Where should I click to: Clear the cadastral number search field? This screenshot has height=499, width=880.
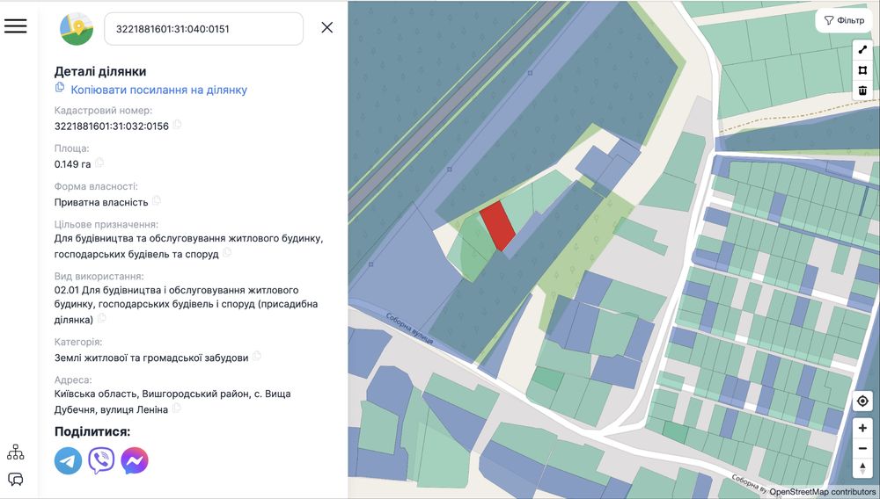coord(327,27)
